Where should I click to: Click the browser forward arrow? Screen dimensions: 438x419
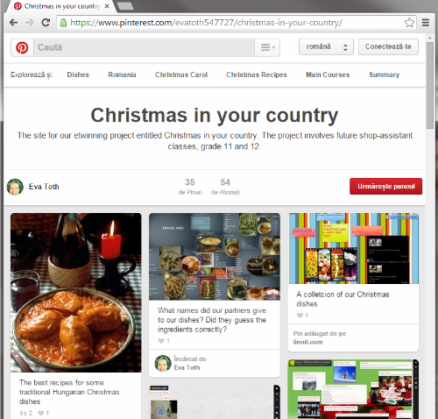coord(30,23)
